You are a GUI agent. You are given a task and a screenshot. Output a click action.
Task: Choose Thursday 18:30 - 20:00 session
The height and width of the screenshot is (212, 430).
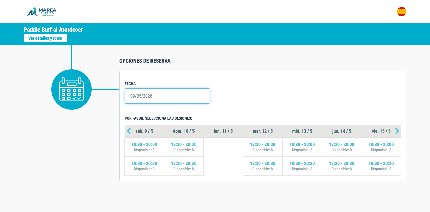click(342, 147)
